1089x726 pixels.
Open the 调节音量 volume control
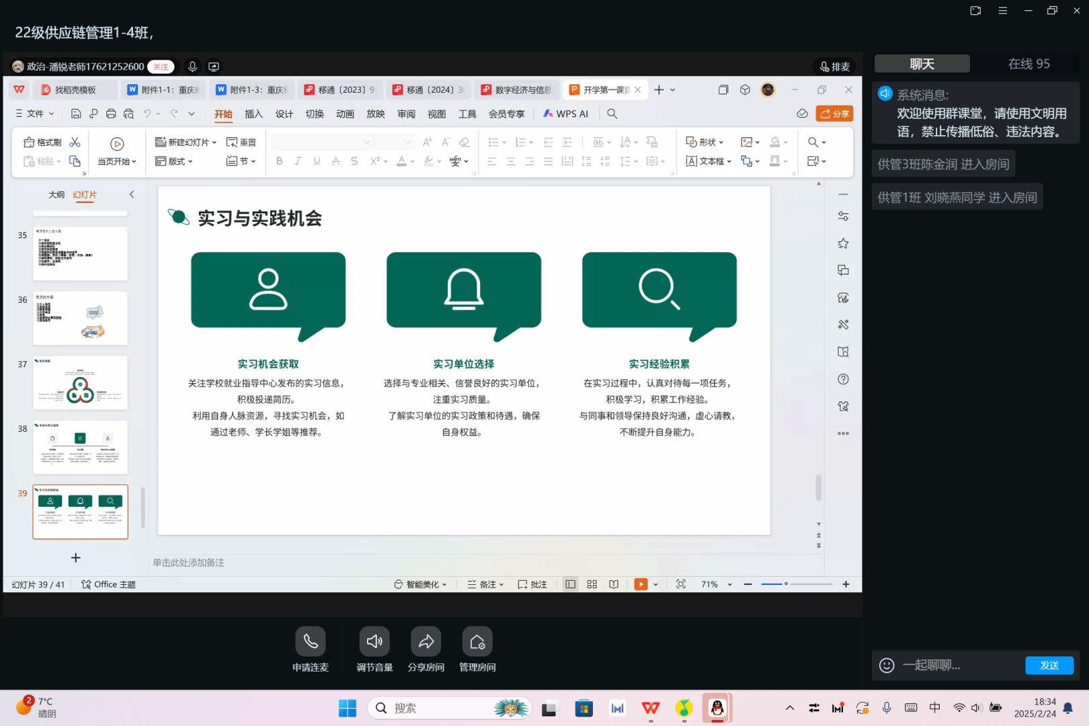(x=374, y=642)
